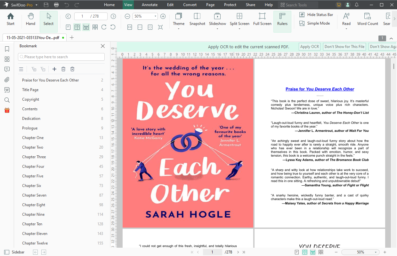Open the comments panel in the sidebar
This screenshot has width=397, height=256.
[x=7, y=69]
